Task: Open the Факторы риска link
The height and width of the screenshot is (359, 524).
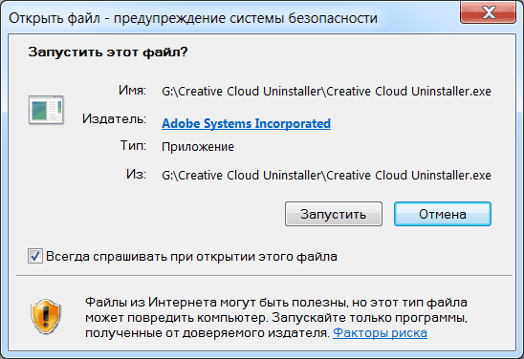Action: (x=380, y=332)
